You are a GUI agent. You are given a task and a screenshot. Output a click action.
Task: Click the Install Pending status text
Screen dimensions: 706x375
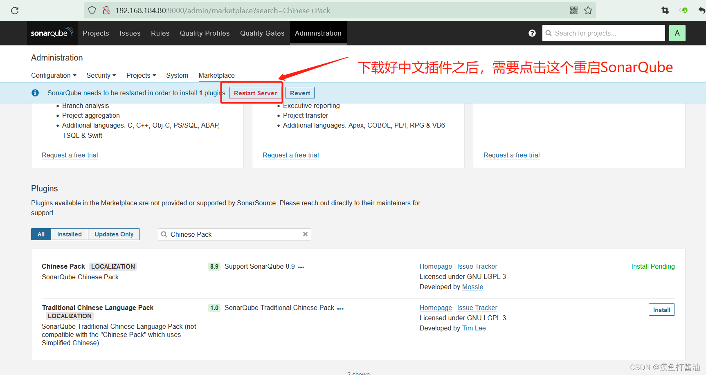[x=653, y=266]
